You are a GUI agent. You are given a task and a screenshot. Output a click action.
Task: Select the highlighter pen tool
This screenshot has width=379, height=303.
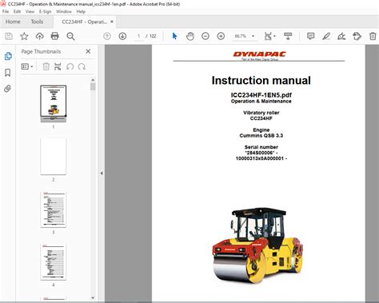(326, 36)
